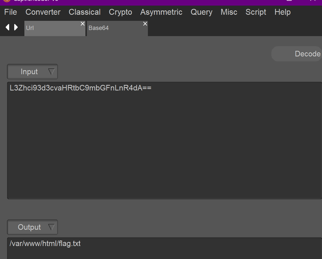Image resolution: width=322 pixels, height=259 pixels.
Task: Open the Asymmetric menu
Action: click(161, 12)
